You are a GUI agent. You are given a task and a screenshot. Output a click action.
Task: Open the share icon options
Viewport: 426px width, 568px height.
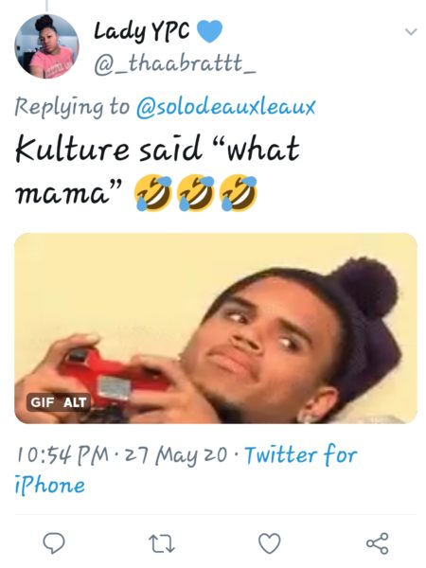tap(378, 543)
